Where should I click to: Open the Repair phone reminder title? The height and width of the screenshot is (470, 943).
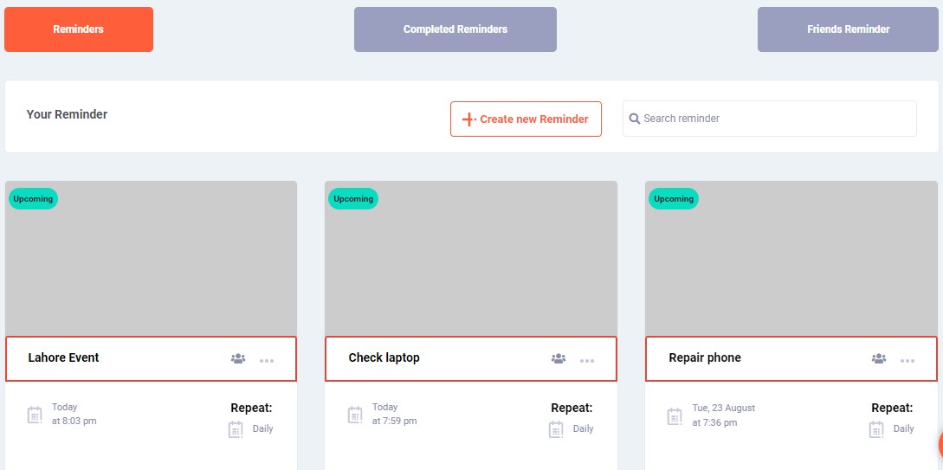[x=705, y=357]
